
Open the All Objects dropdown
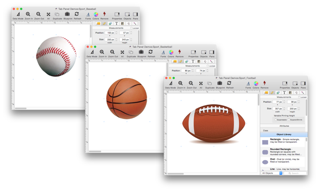coord(272,173)
